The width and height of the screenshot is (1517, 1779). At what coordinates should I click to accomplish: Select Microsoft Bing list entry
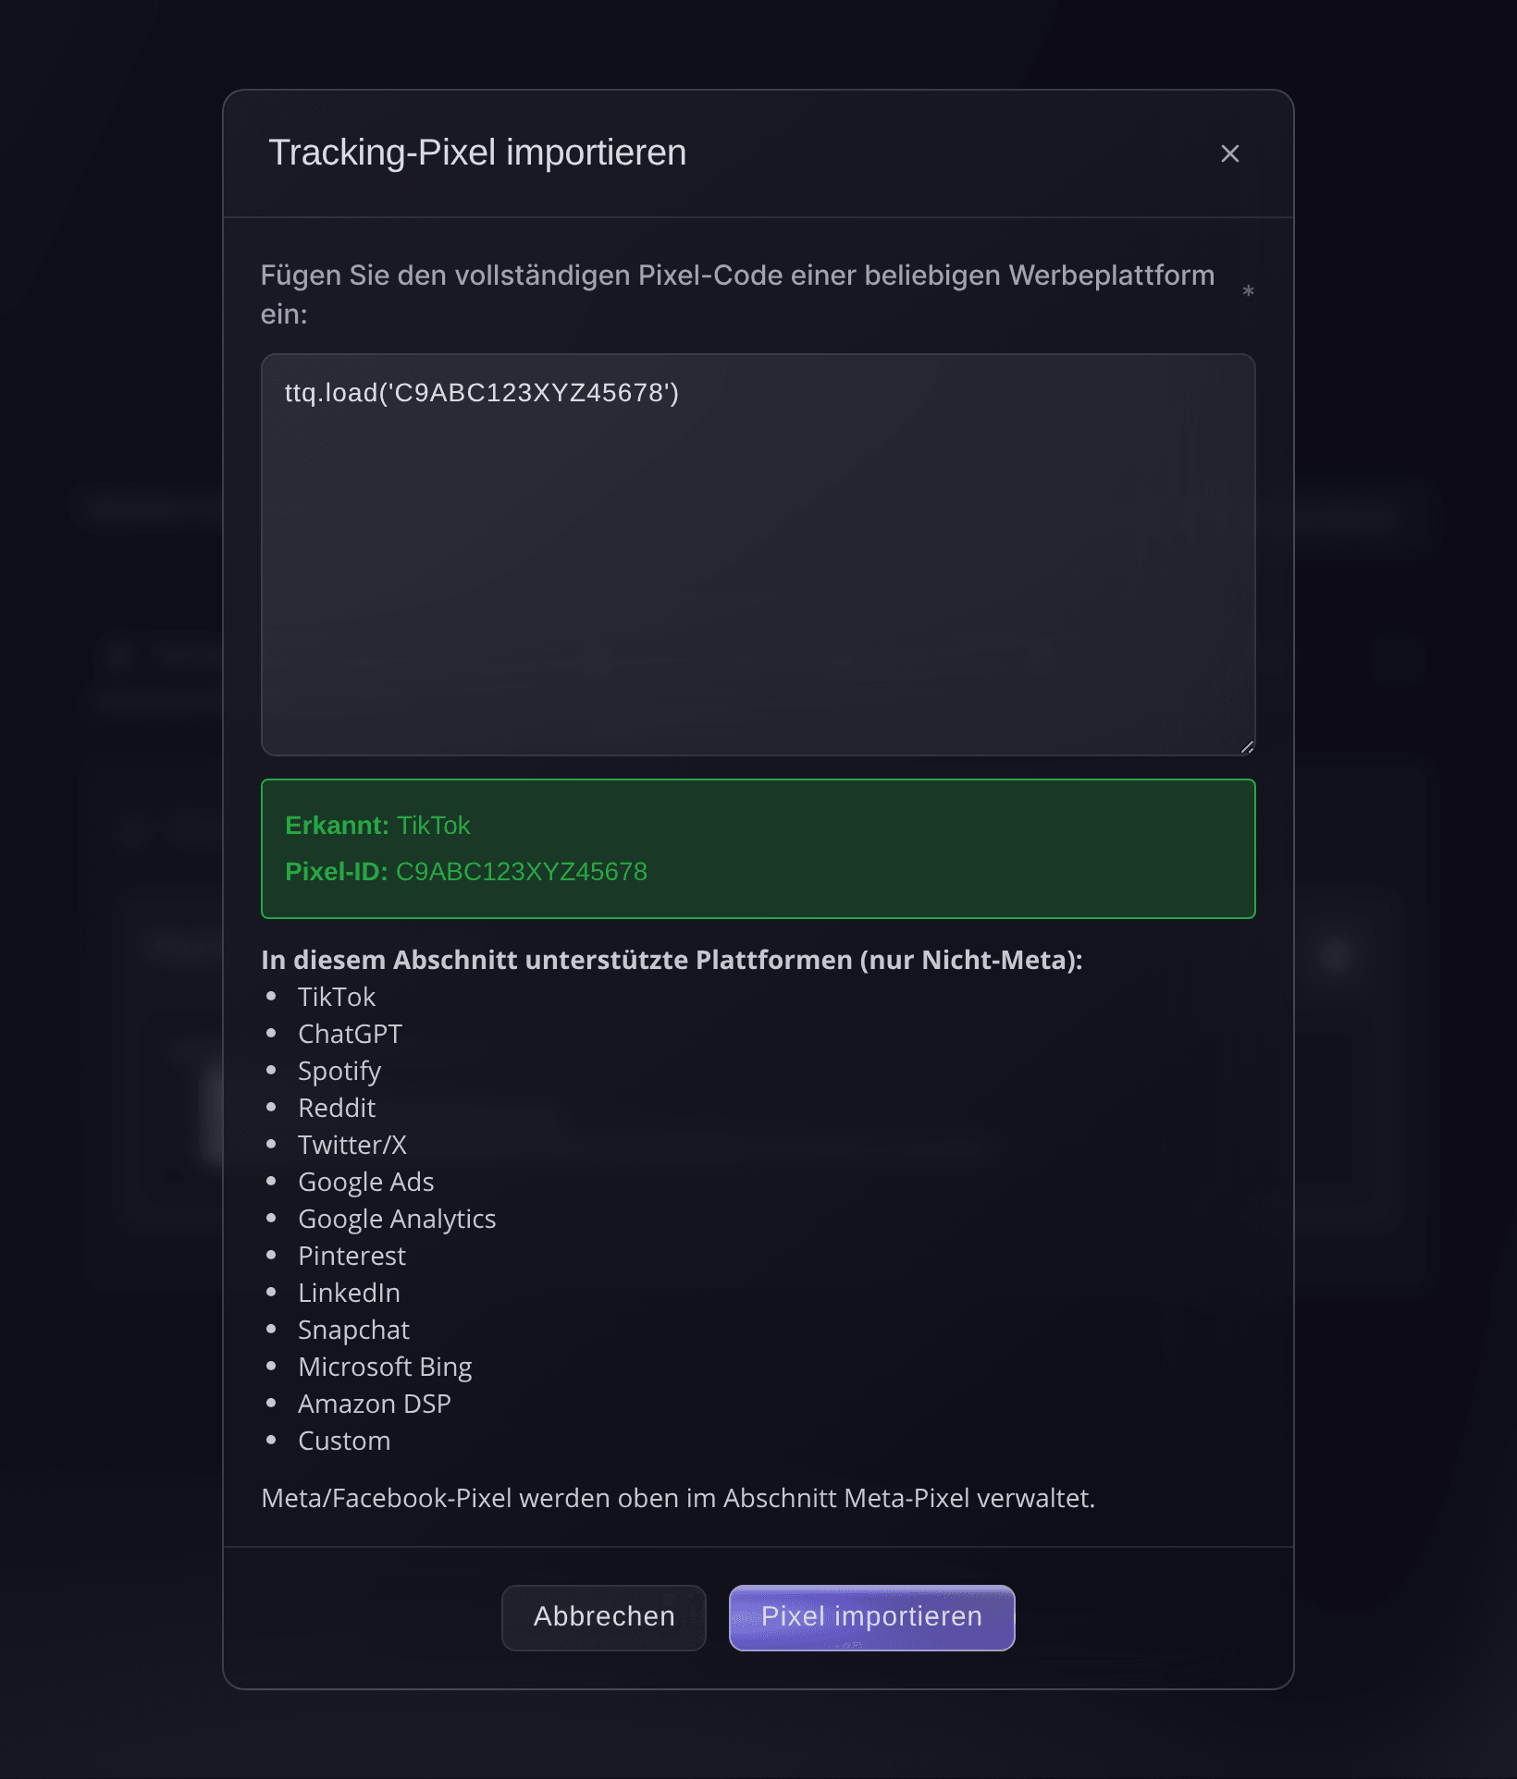click(385, 1368)
